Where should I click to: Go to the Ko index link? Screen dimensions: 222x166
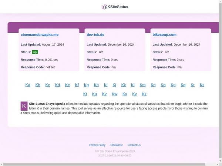coord(163,85)
